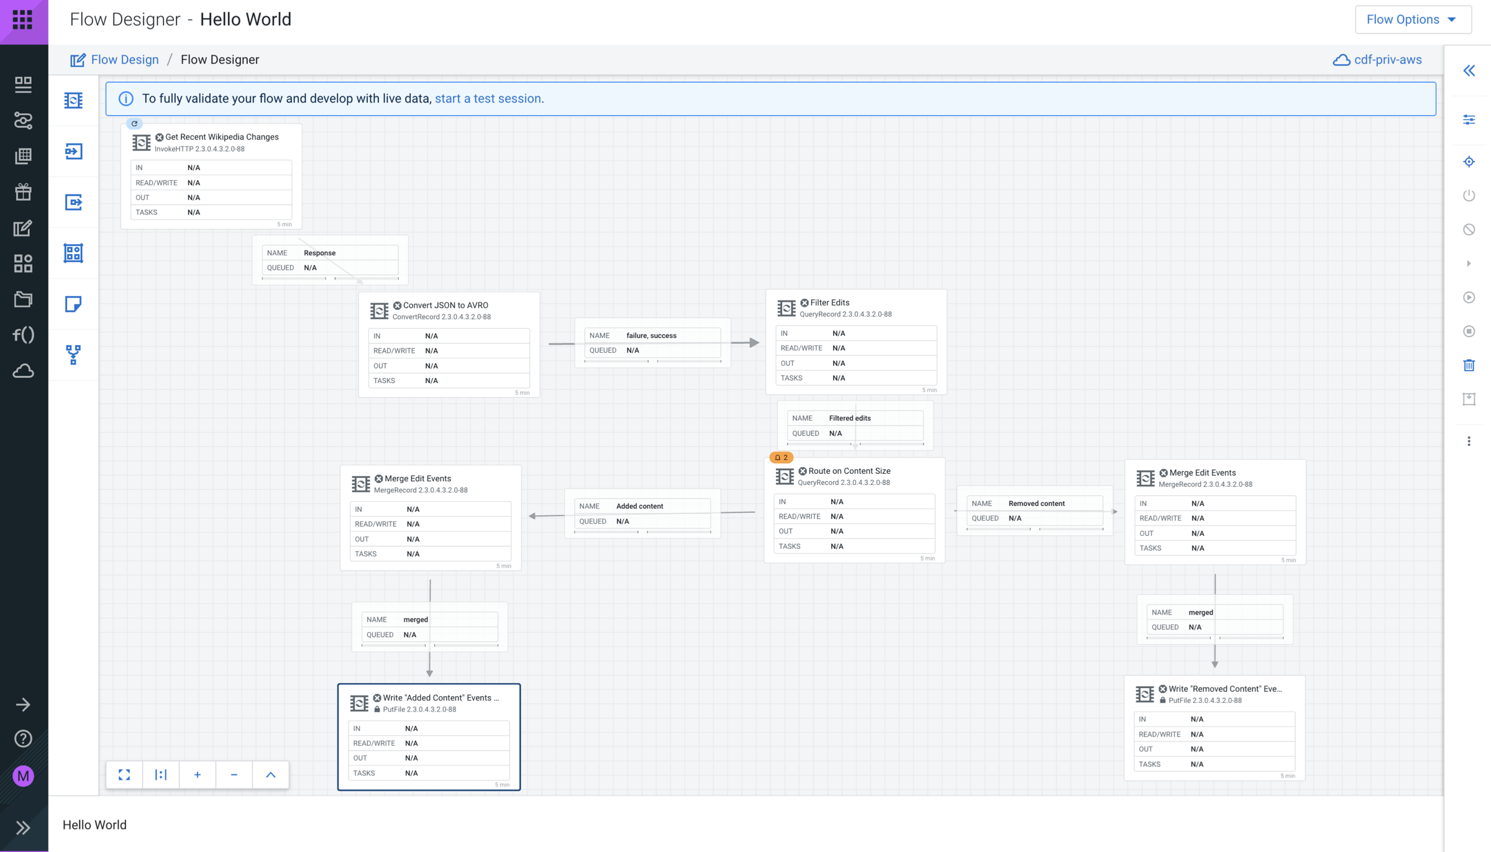
Task: Click the more options vertical dots
Action: (1469, 442)
